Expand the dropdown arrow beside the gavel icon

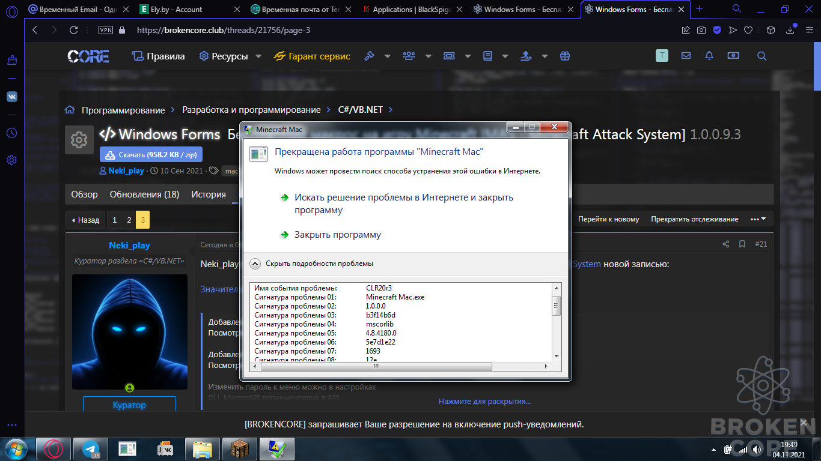tap(388, 56)
